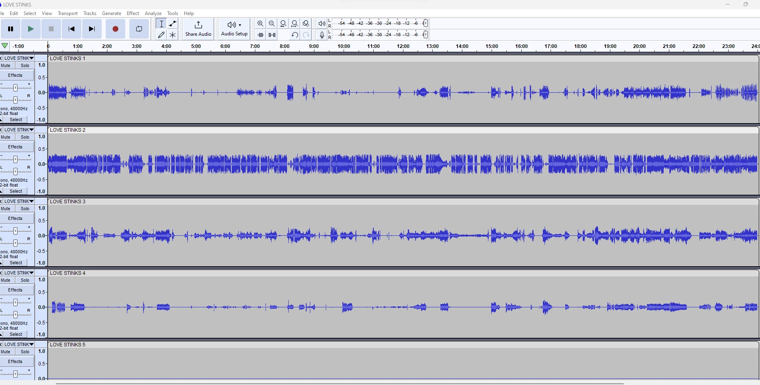Click second track's pan slider
Screen dimensions: 760x385
[x=15, y=171]
